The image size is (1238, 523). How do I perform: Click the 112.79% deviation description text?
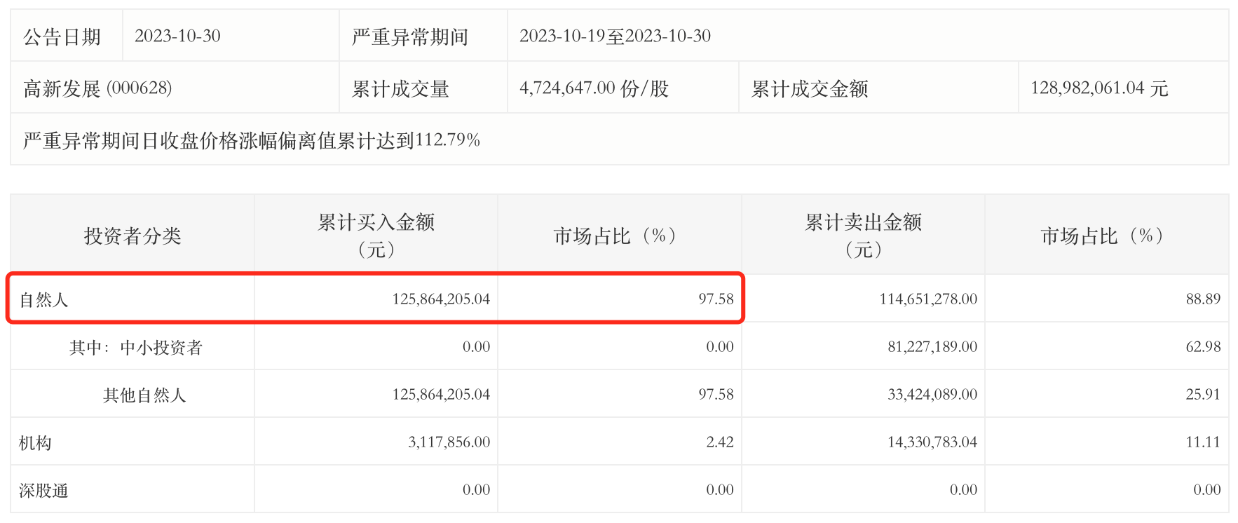click(252, 140)
